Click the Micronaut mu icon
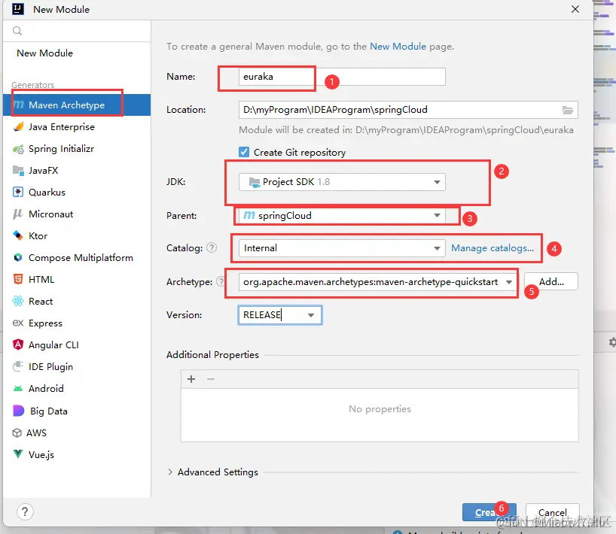The height and width of the screenshot is (534, 616). (18, 214)
